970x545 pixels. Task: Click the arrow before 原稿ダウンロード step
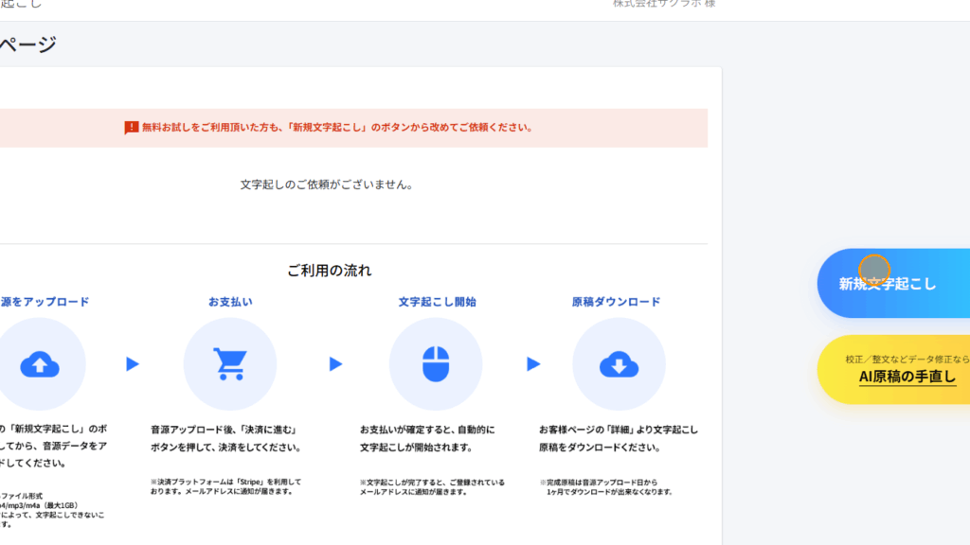pyautogui.click(x=533, y=364)
